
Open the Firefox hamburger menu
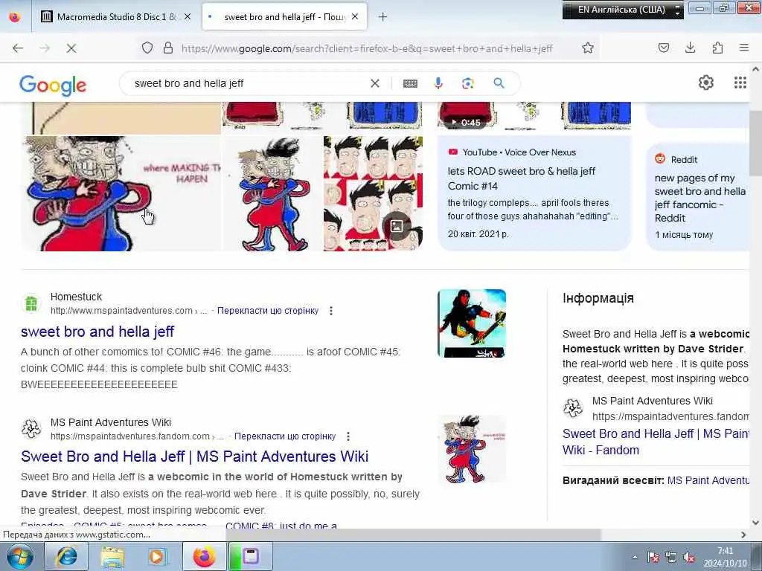(744, 48)
